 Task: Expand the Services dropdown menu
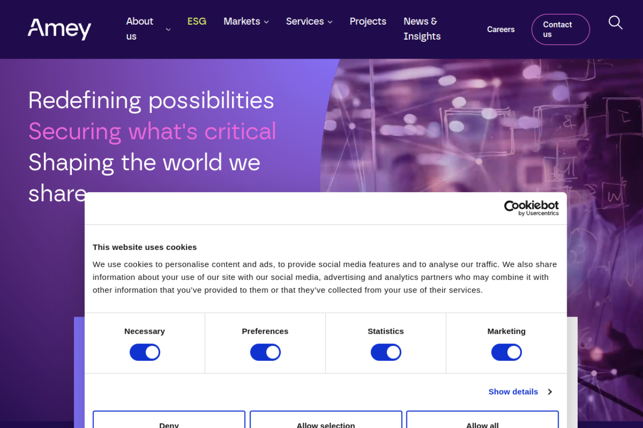click(309, 22)
